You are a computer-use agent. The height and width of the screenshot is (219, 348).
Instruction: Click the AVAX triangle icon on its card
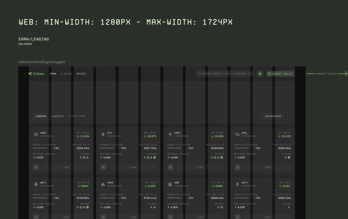tap(103, 184)
